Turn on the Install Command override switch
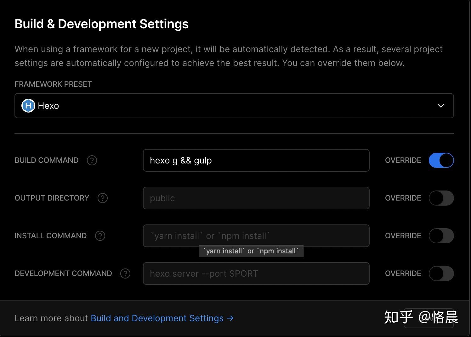 coord(441,236)
